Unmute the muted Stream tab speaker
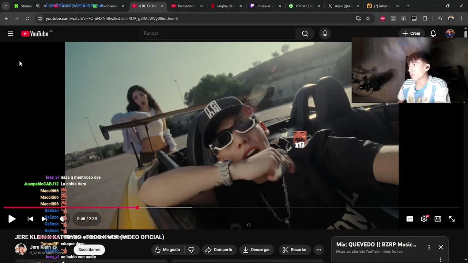This screenshot has width=468, height=263. tap(37, 6)
